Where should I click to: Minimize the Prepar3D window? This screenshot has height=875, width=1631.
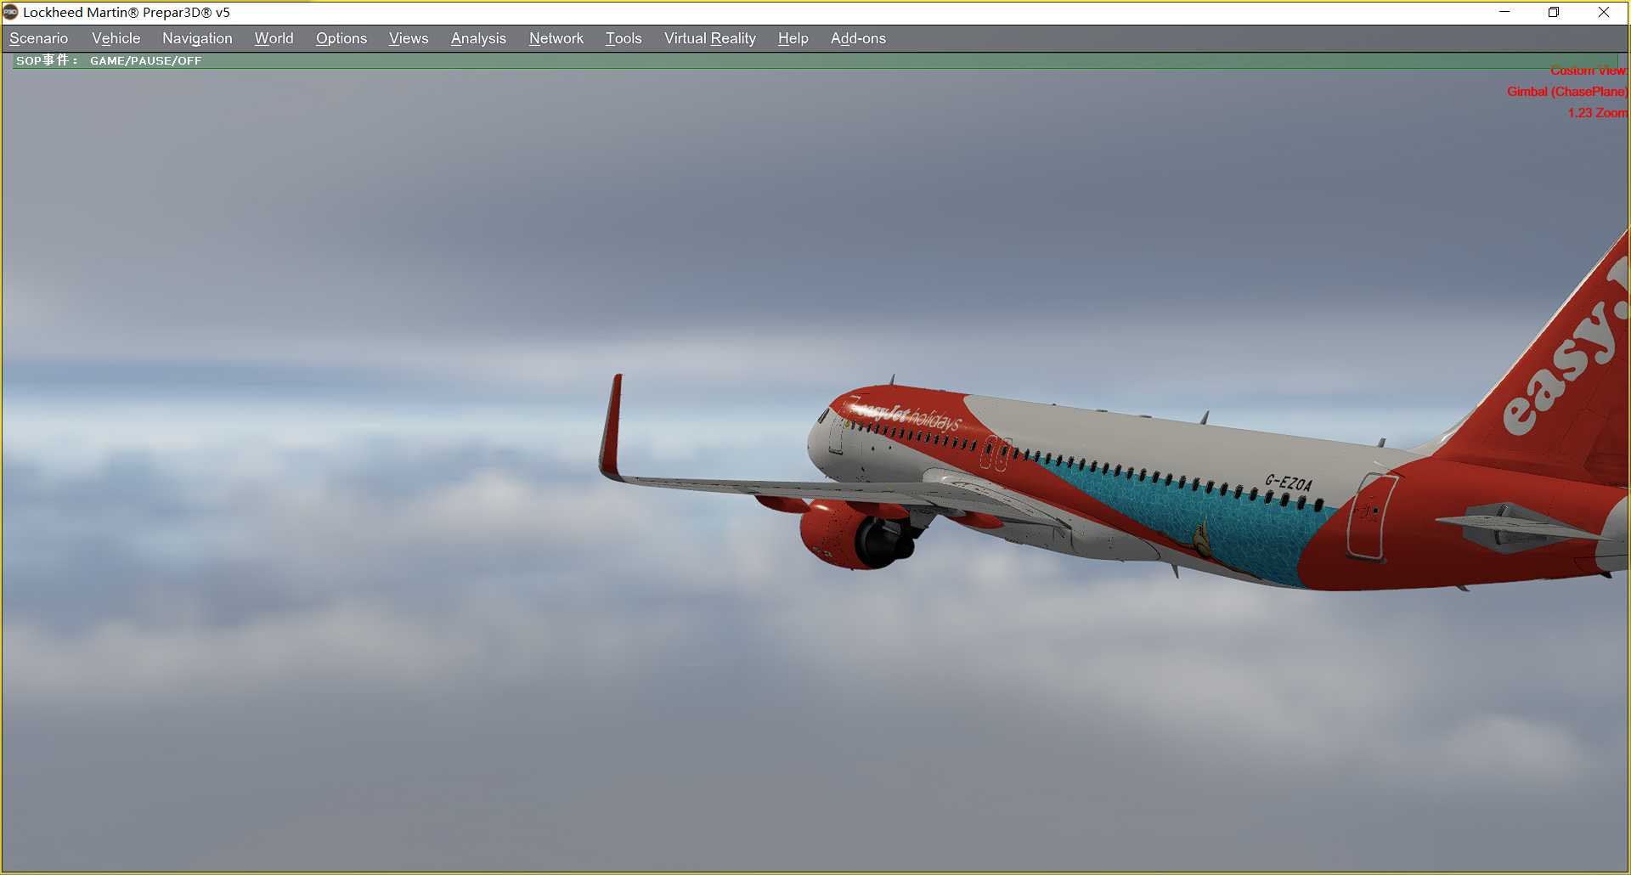[1504, 13]
